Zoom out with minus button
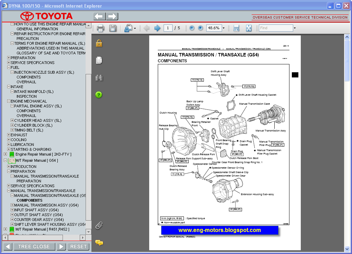352x254 pixels. click(192, 28)
